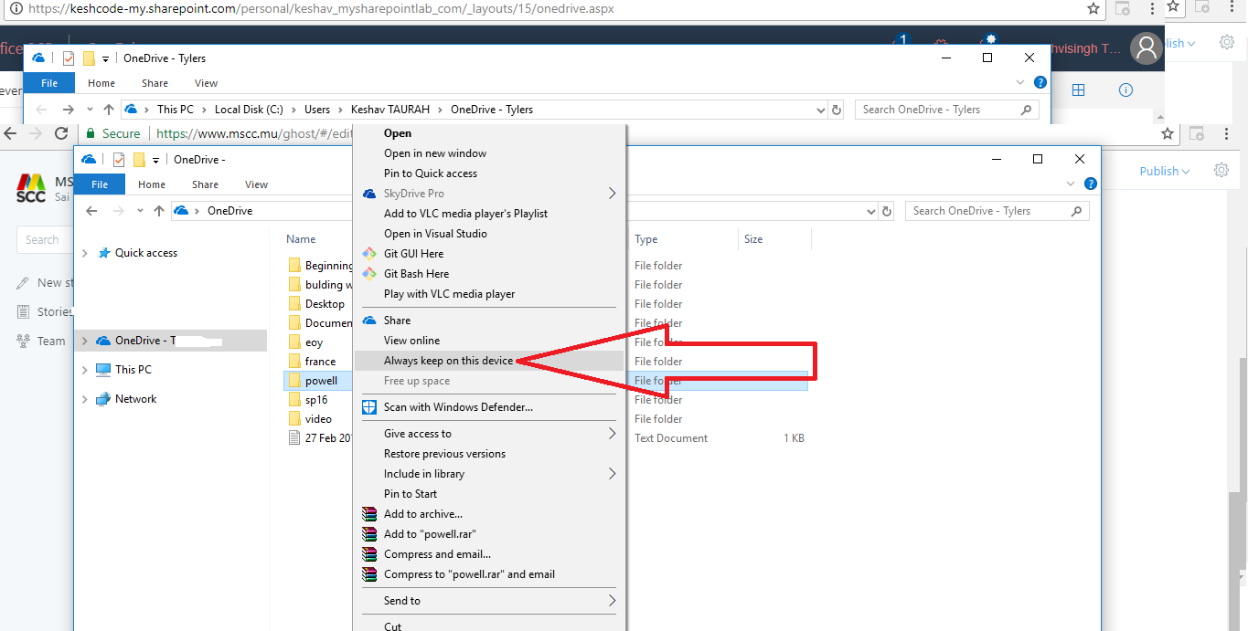The width and height of the screenshot is (1248, 631).
Task: Select the 'france' folder
Action: point(320,362)
